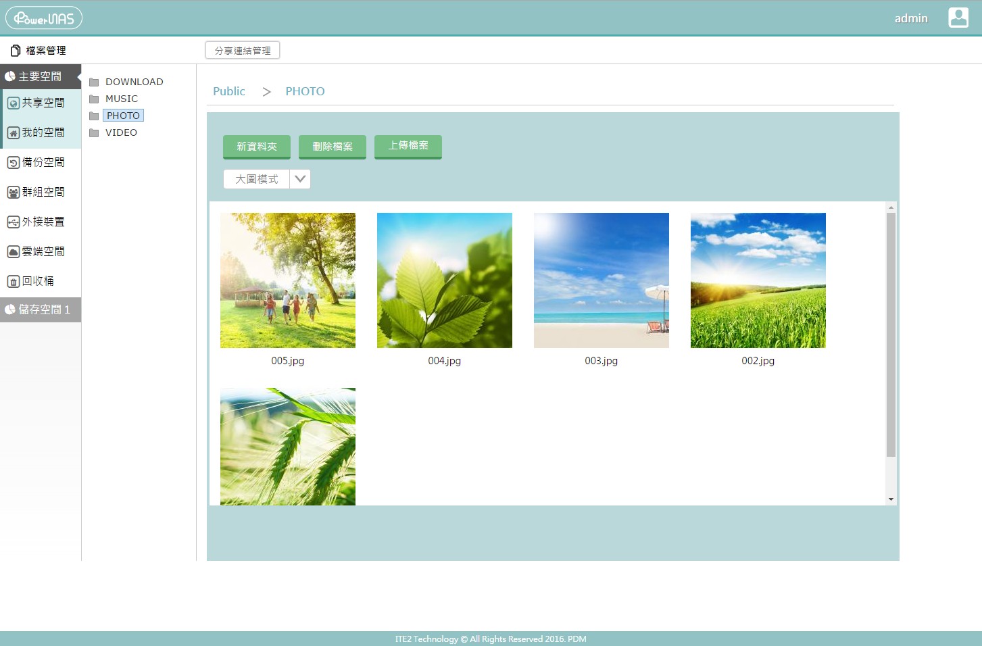Viewport: 982px width, 646px height.
Task: Click the MUSIC folder icon
Action: [94, 99]
